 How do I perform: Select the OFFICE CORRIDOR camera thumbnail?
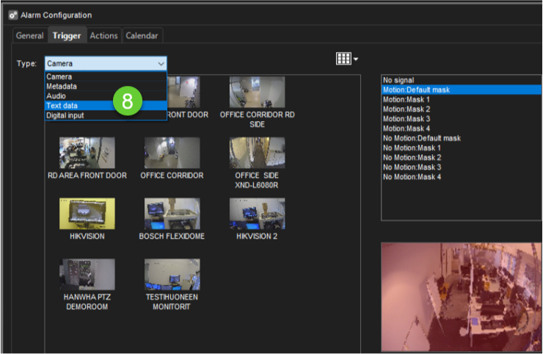(x=172, y=153)
